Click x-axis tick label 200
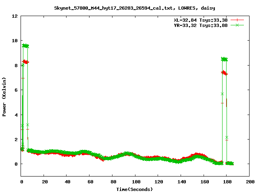 pyautogui.click(x=250, y=182)
